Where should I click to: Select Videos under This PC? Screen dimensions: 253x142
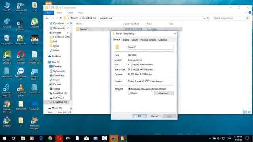click(x=57, y=89)
